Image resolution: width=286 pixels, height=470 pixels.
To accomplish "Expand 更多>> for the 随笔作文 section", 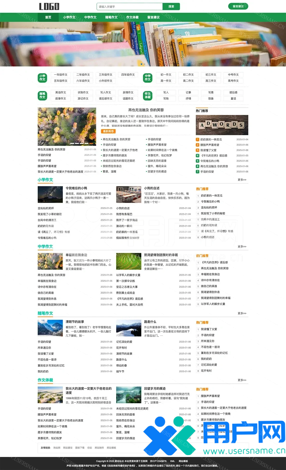I will pyautogui.click(x=242, y=314).
